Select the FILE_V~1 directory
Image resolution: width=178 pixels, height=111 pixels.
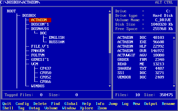pos(40,46)
